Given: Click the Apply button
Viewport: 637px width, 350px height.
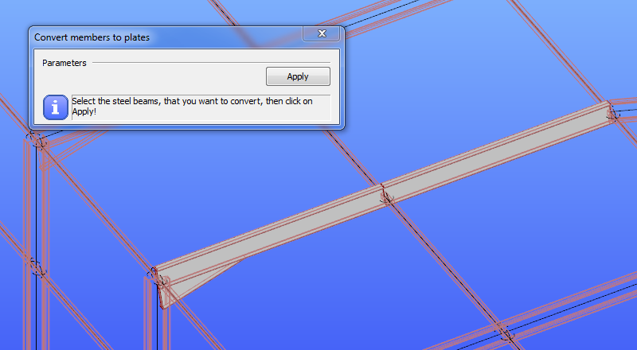Looking at the screenshot, I should point(298,76).
